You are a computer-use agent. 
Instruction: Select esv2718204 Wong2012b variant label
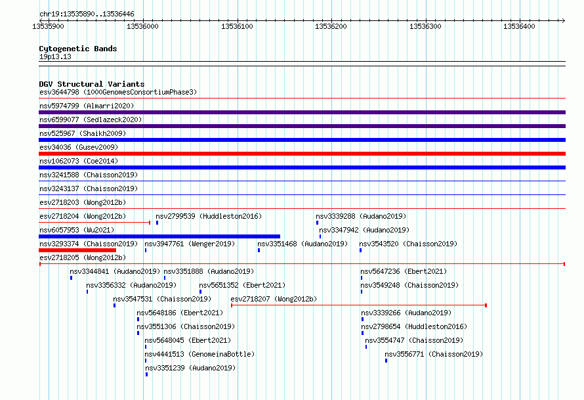(x=83, y=216)
